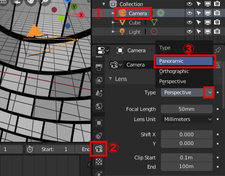Animate Lens Unit using its dot button
Image resolution: width=225 pixels, height=176 pixels.
(x=218, y=119)
